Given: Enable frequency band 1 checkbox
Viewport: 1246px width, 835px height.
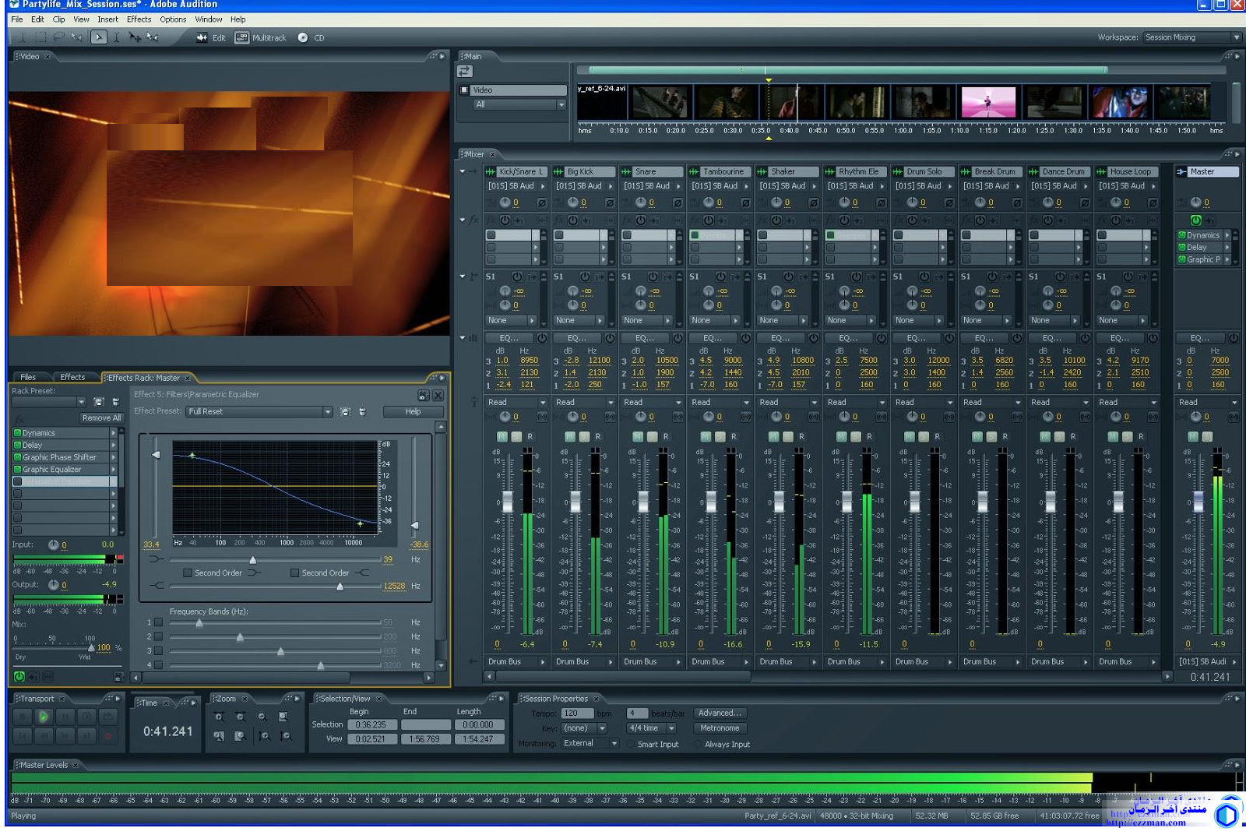Looking at the screenshot, I should (158, 622).
